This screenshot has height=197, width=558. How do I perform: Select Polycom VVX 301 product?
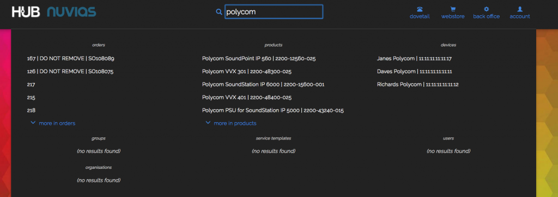click(247, 71)
